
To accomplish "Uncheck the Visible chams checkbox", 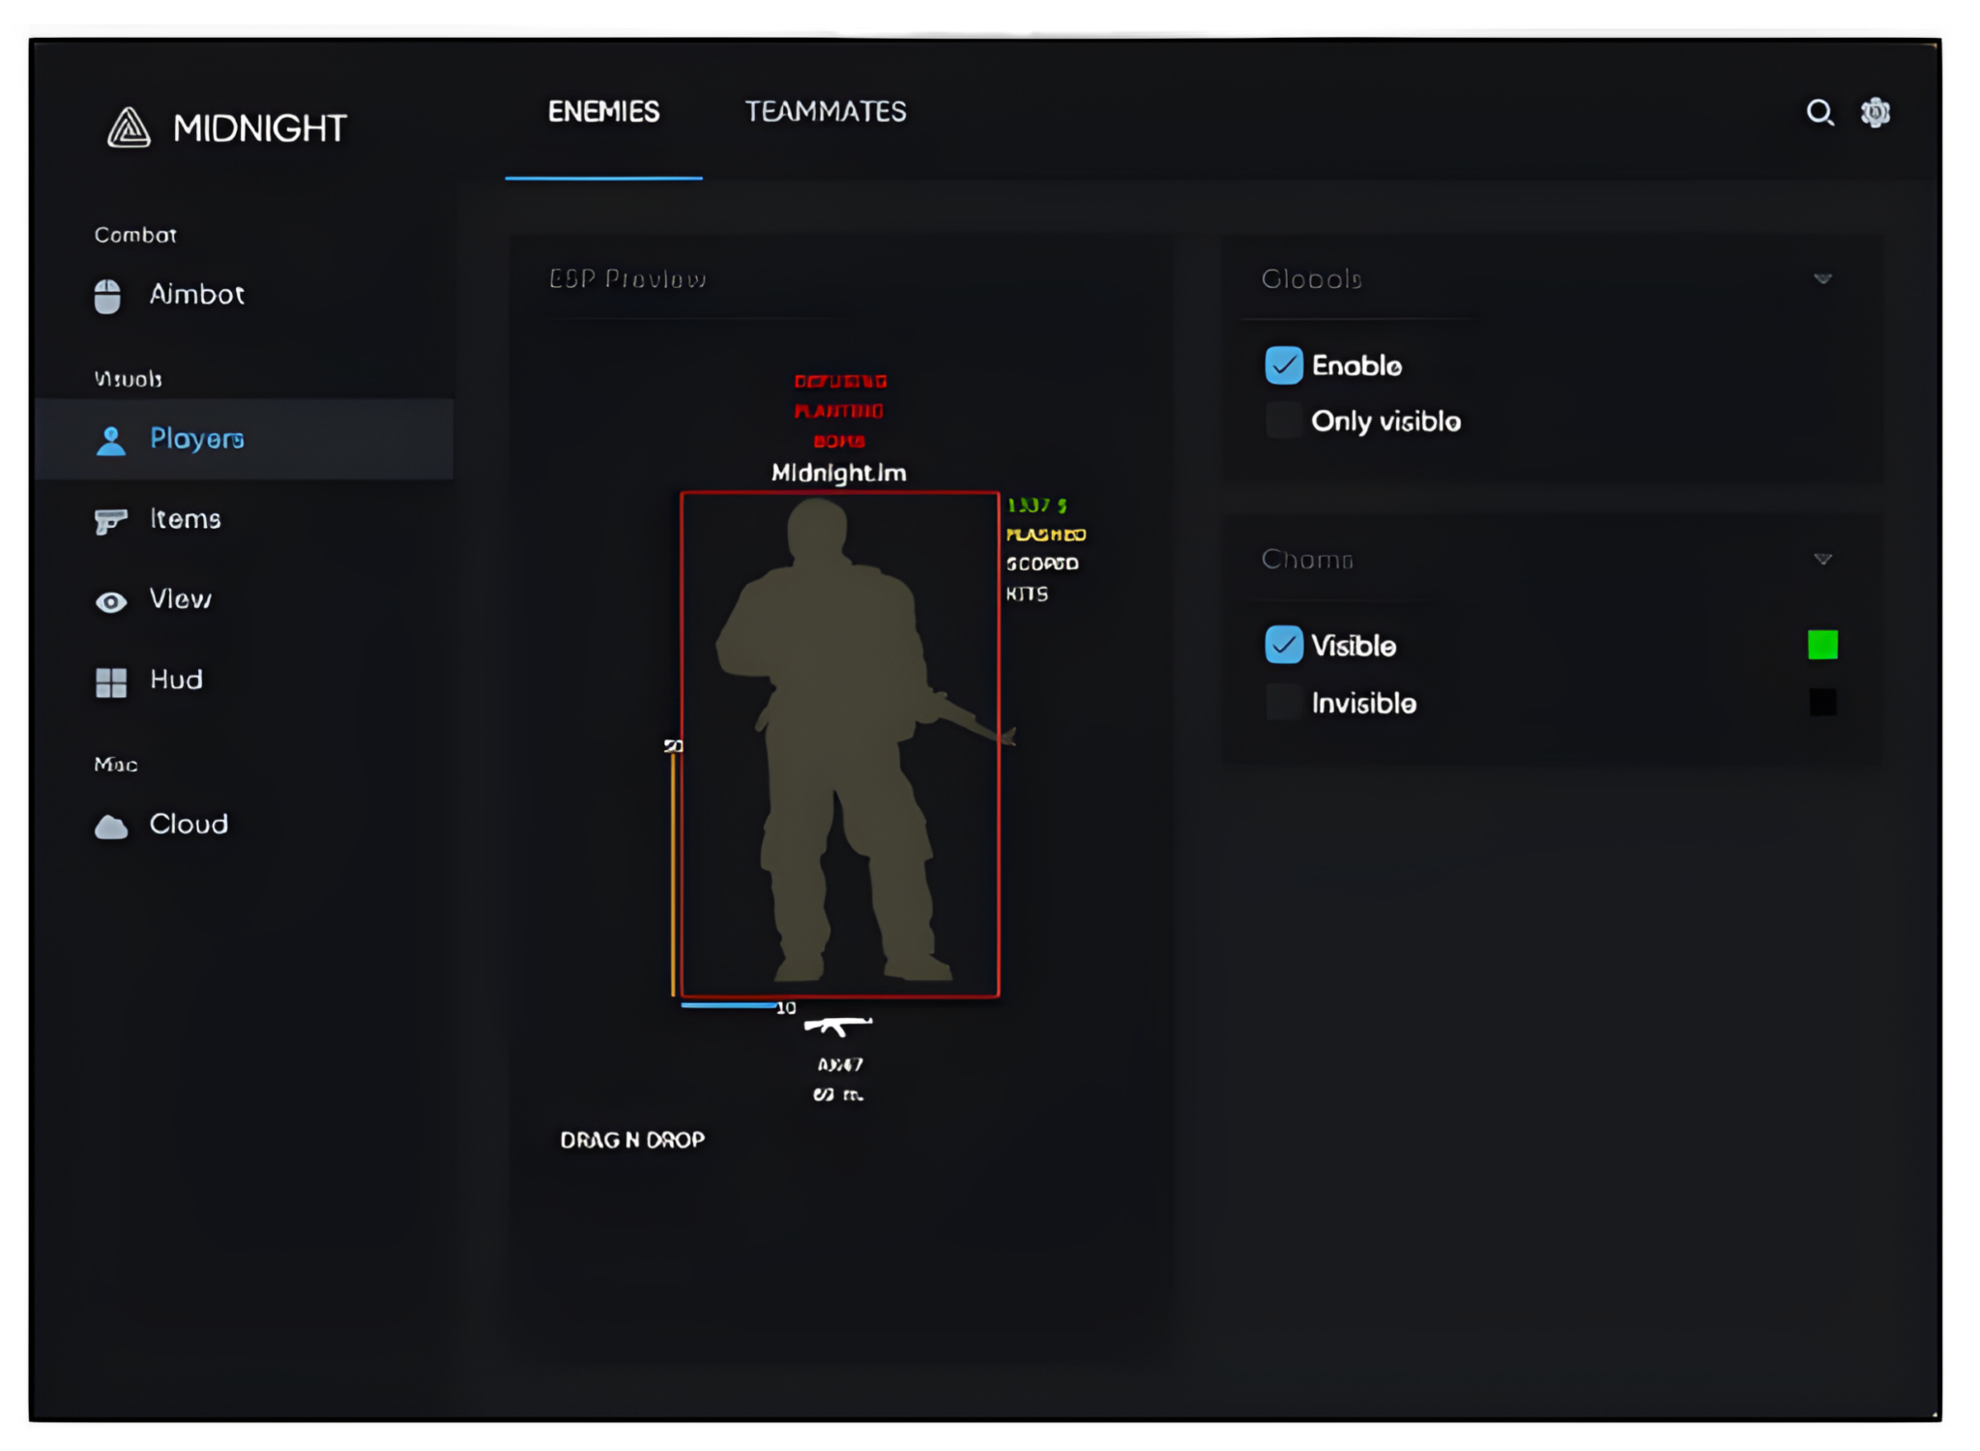I will (x=1283, y=645).
